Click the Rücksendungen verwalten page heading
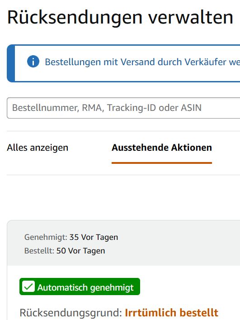 point(120,18)
